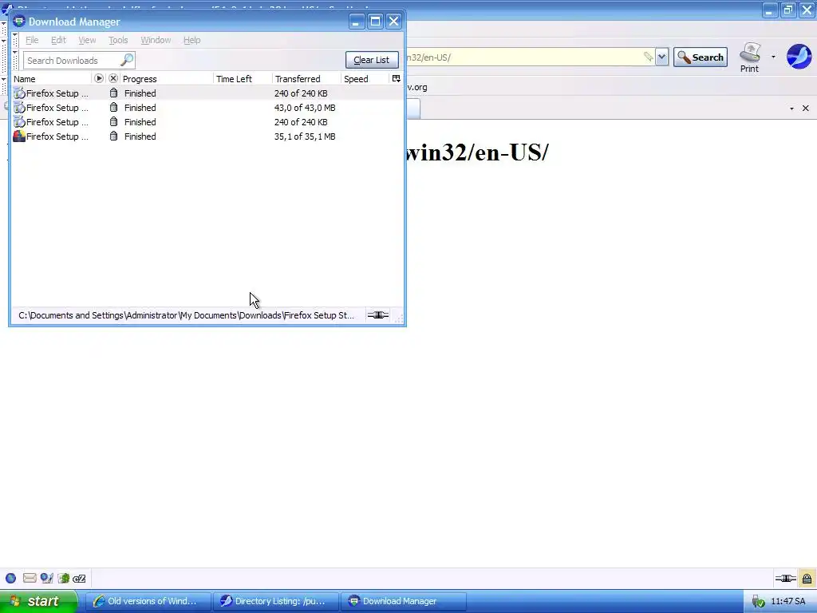Click the browser URL address field
This screenshot has height=613, width=817.
pos(523,57)
